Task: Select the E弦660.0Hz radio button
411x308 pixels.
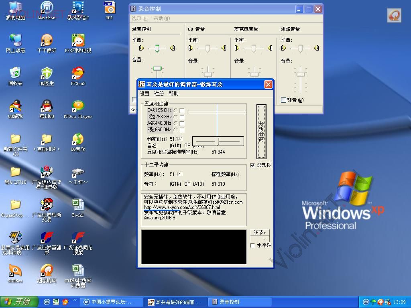Action: [x=175, y=130]
